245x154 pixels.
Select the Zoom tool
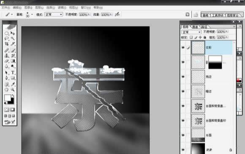click(13, 90)
